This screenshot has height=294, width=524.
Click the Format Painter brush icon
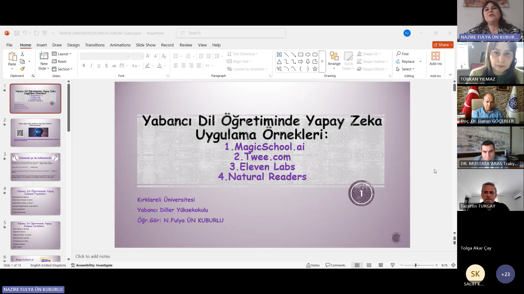[22, 69]
